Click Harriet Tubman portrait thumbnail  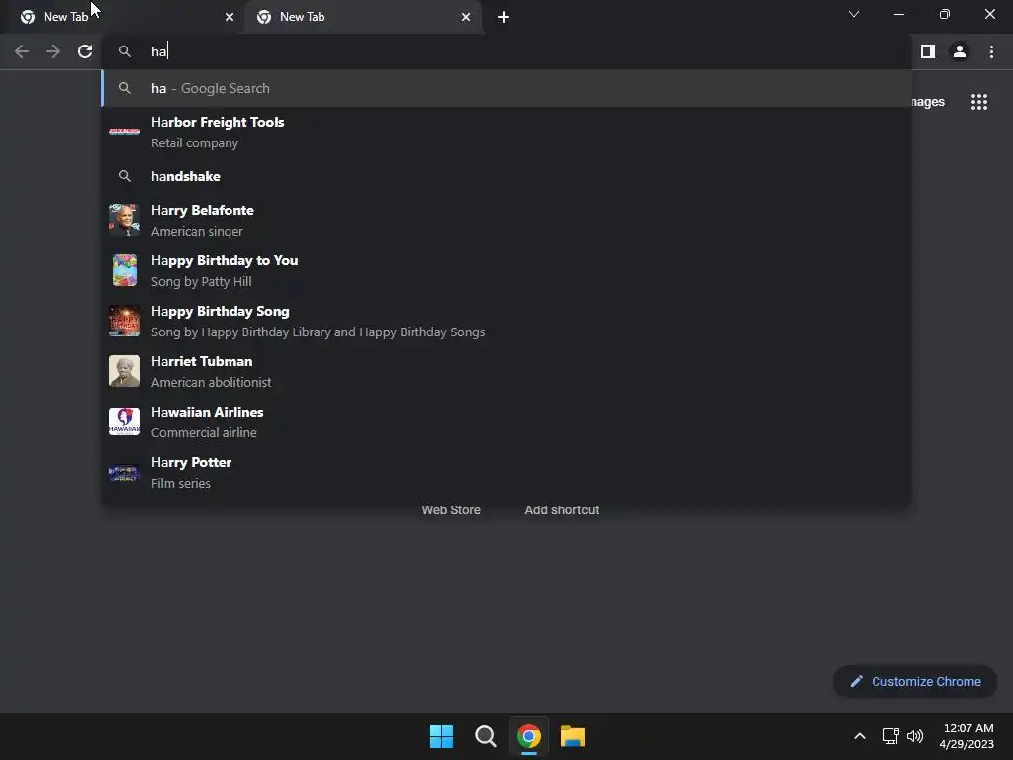coord(125,371)
